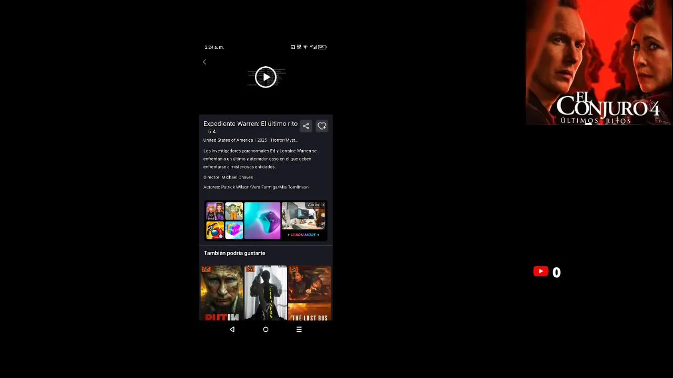
Task: Open the Putin movie poster
Action: tap(221, 293)
